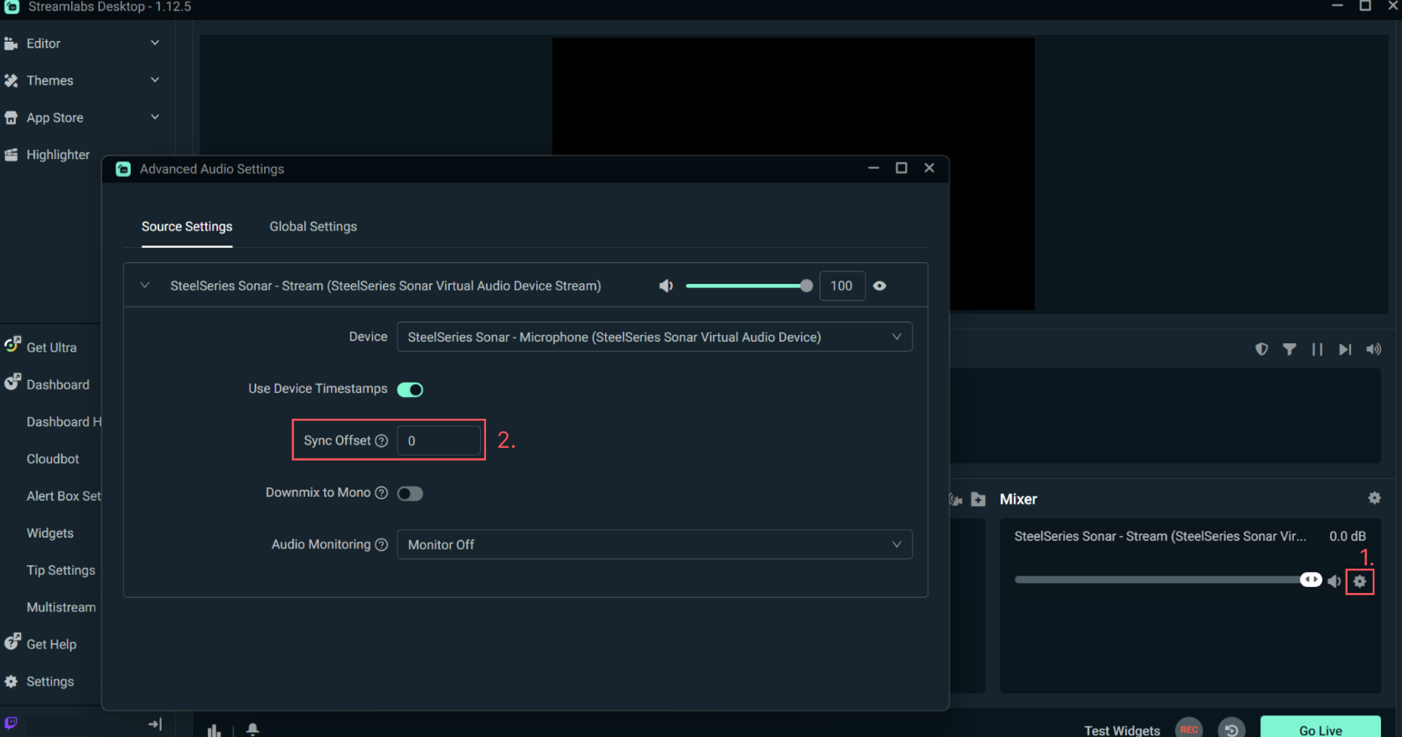1402x737 pixels.
Task: Click the Audio Monitoring help icon
Action: point(381,545)
